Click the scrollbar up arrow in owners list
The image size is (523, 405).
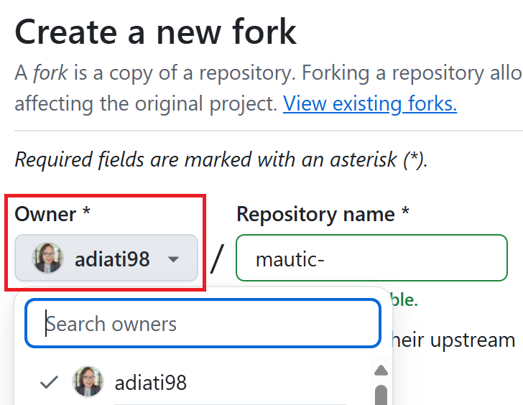click(x=381, y=371)
